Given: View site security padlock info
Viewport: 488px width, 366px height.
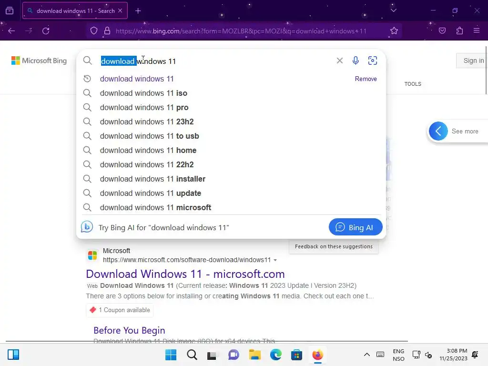Looking at the screenshot, I should point(107,31).
